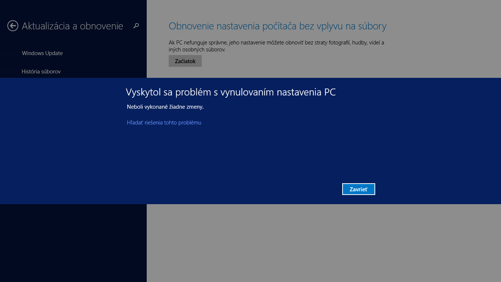Open the search magnifier icon
This screenshot has height=282, width=501.
click(x=136, y=26)
